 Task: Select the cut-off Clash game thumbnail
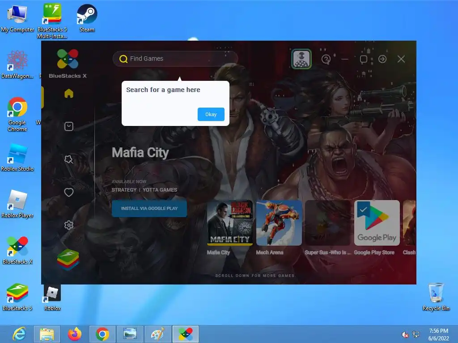[x=409, y=222]
